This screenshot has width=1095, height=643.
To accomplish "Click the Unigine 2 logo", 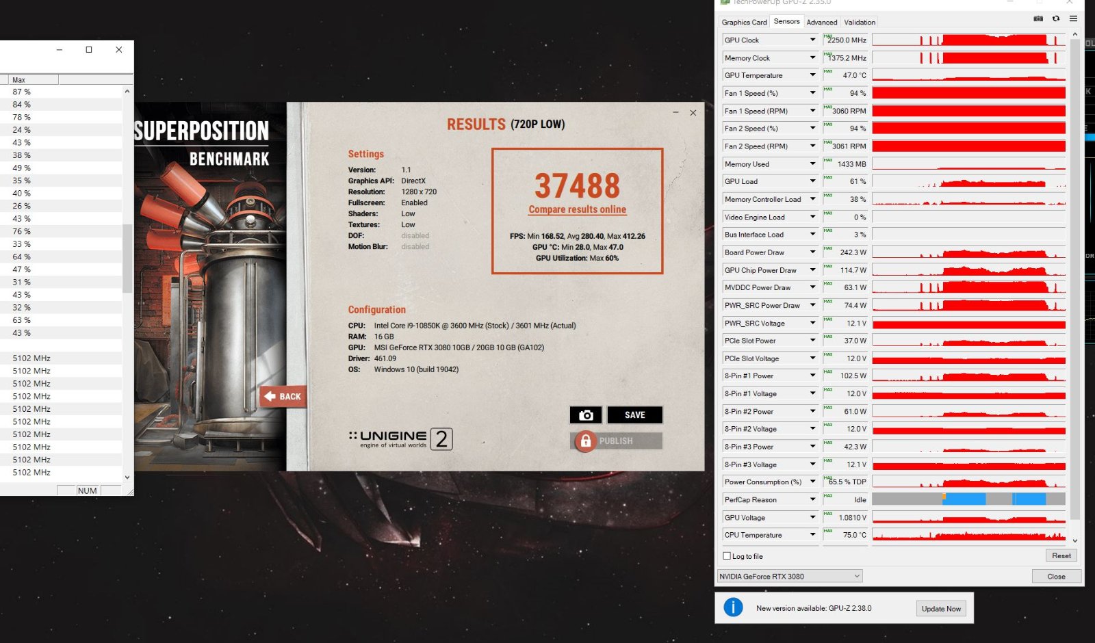I will click(x=400, y=438).
